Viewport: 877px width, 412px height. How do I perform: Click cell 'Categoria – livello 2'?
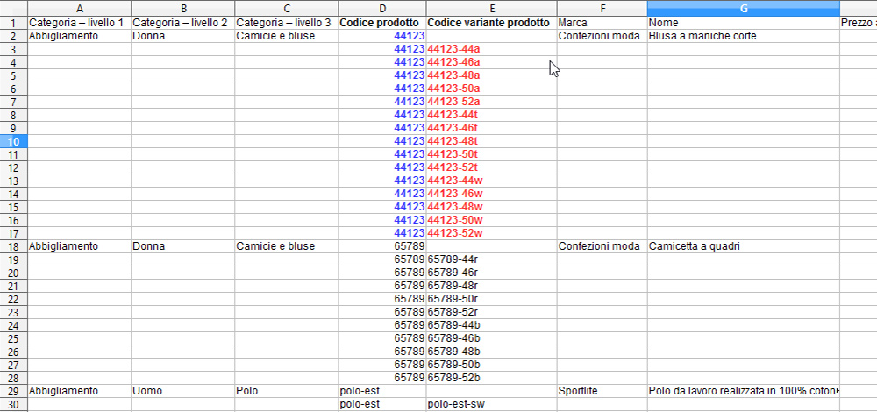click(x=183, y=23)
